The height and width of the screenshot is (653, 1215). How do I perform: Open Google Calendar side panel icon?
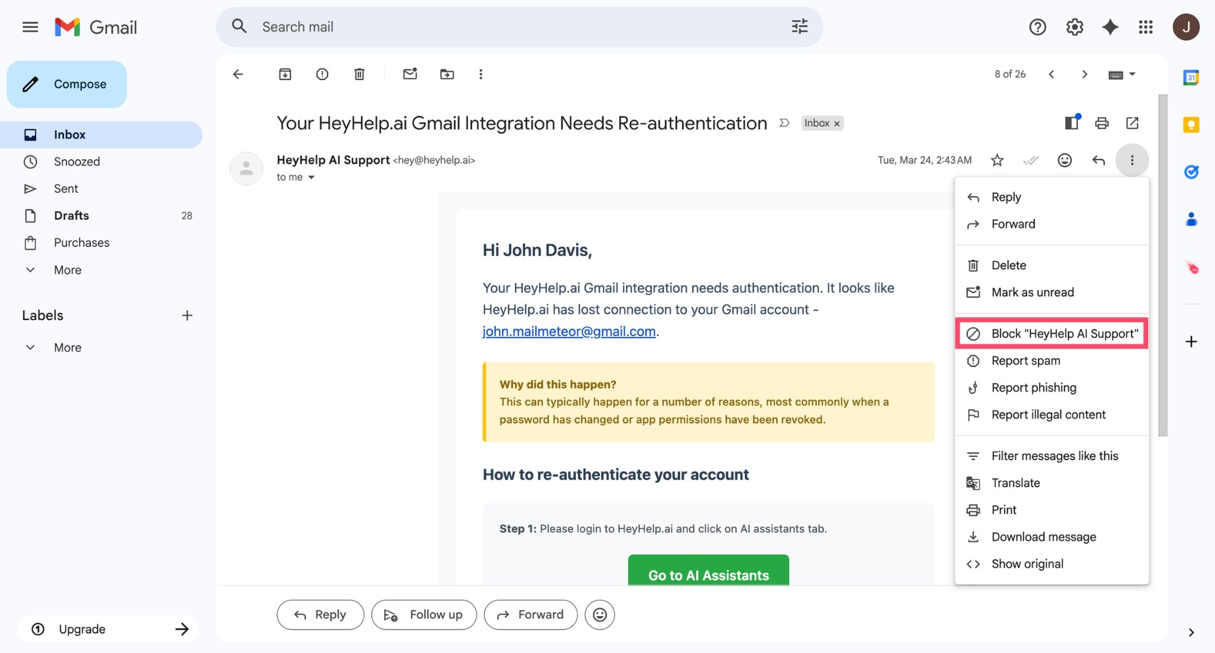[x=1191, y=78]
